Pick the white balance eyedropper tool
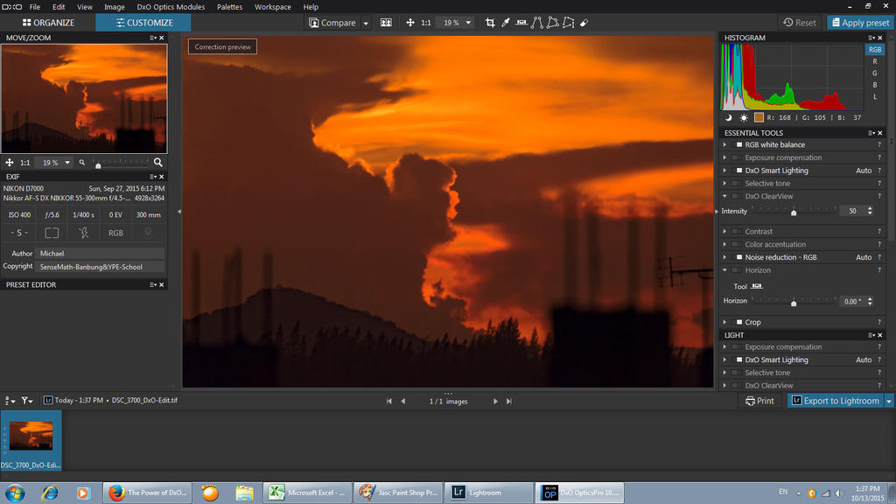The height and width of the screenshot is (504, 896). click(x=506, y=23)
